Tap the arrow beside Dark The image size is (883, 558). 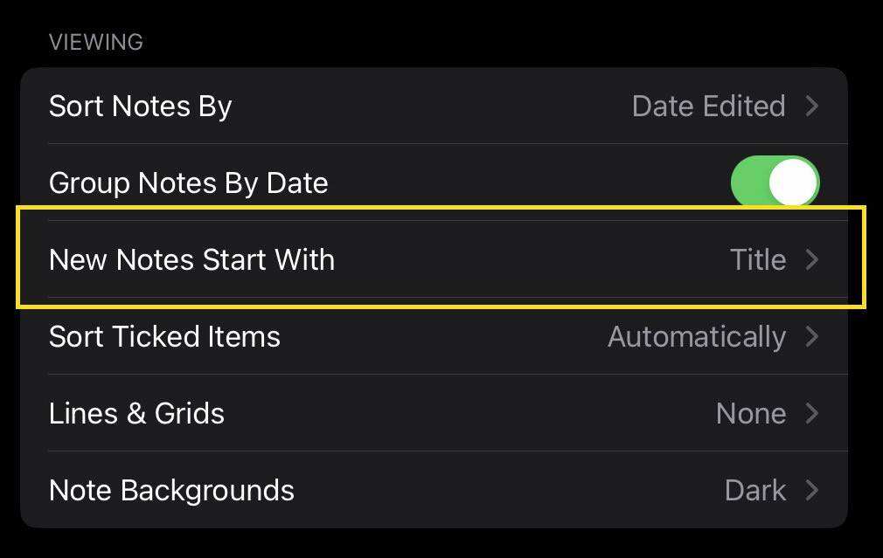812,490
